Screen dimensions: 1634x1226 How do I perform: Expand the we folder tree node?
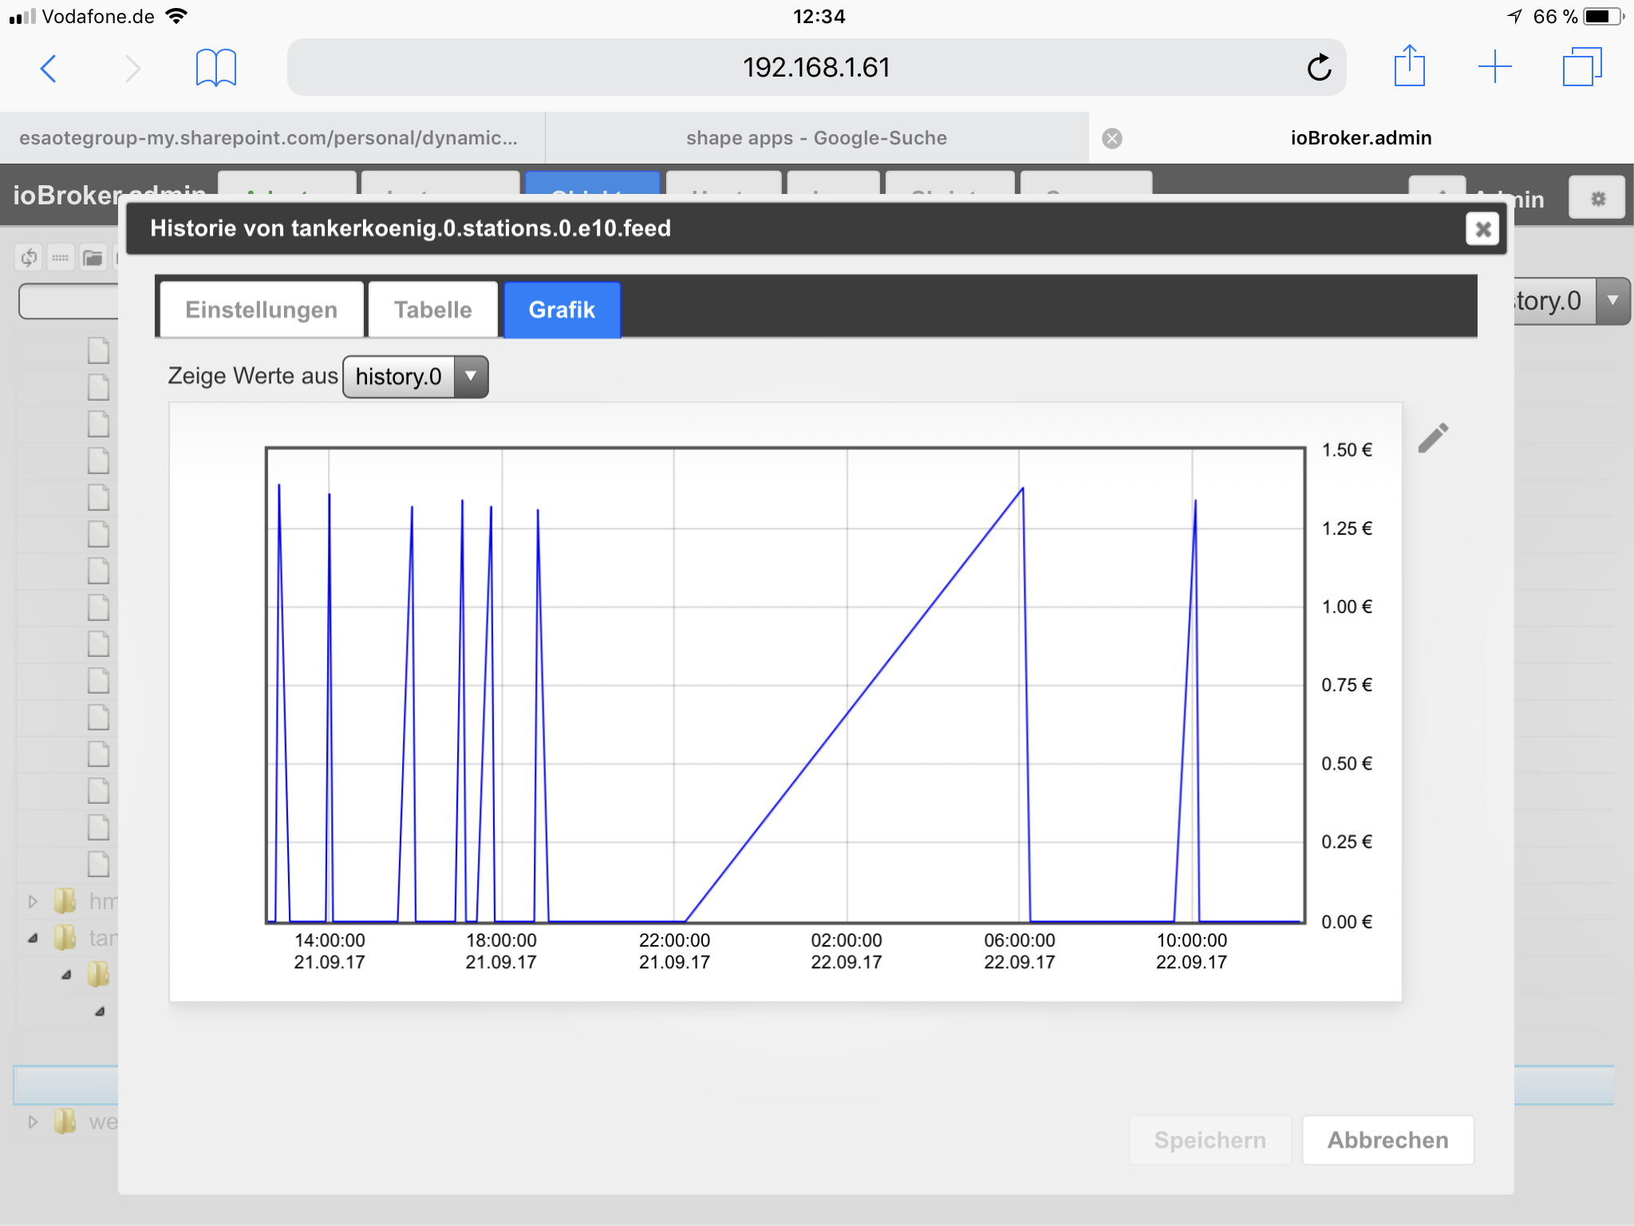[33, 1122]
